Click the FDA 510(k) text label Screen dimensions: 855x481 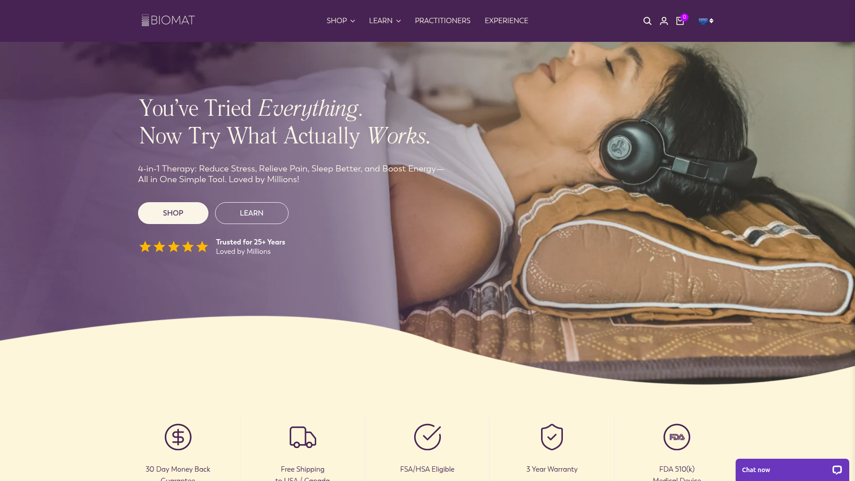677,469
